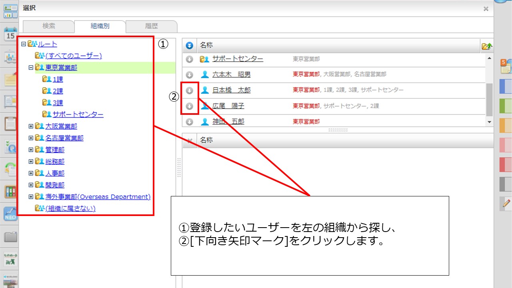The width and height of the screenshot is (512, 288).
Task: Click the blue color bar on right edge
Action: point(506,87)
